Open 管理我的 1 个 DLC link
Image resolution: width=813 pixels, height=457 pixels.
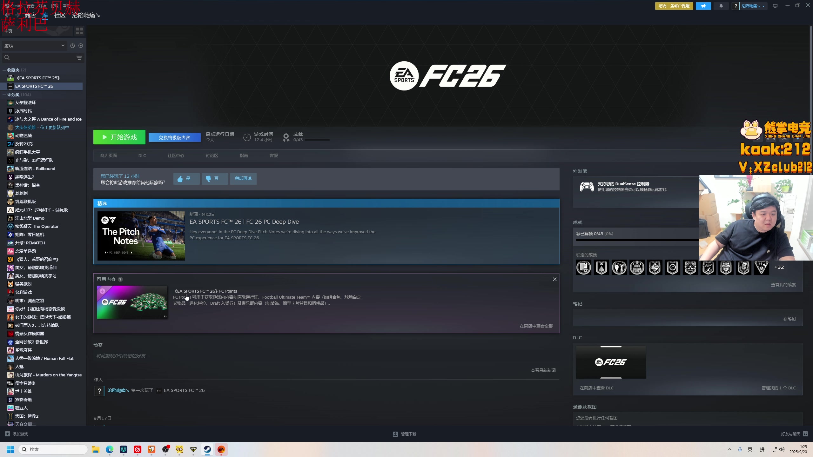tap(779, 388)
